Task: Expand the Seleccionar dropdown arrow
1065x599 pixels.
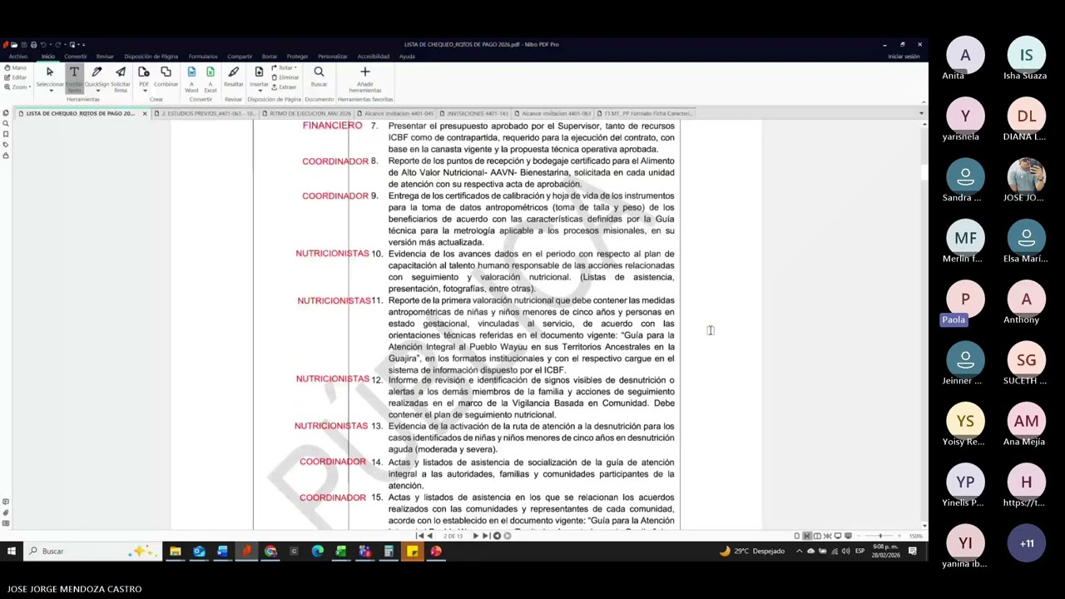Action: (50, 90)
